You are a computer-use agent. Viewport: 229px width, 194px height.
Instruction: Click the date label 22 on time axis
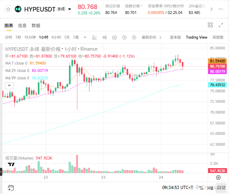(46, 177)
